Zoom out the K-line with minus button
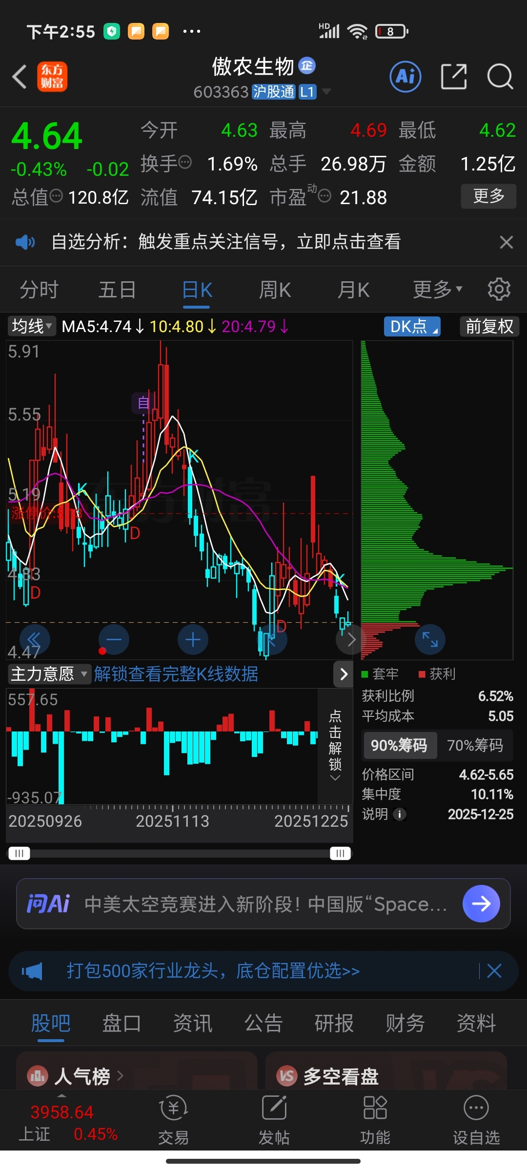This screenshot has height=1172, width=527. [x=114, y=640]
